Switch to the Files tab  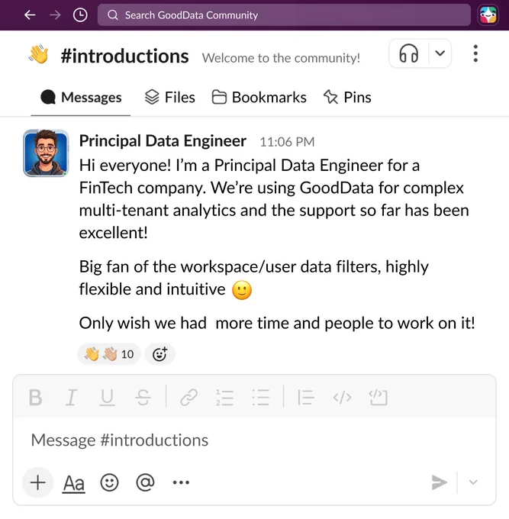coord(169,98)
